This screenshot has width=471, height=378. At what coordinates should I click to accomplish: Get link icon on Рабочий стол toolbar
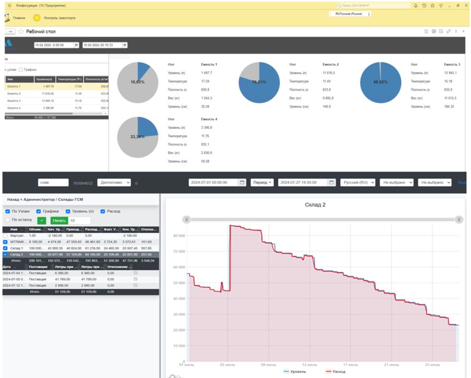click(448, 31)
